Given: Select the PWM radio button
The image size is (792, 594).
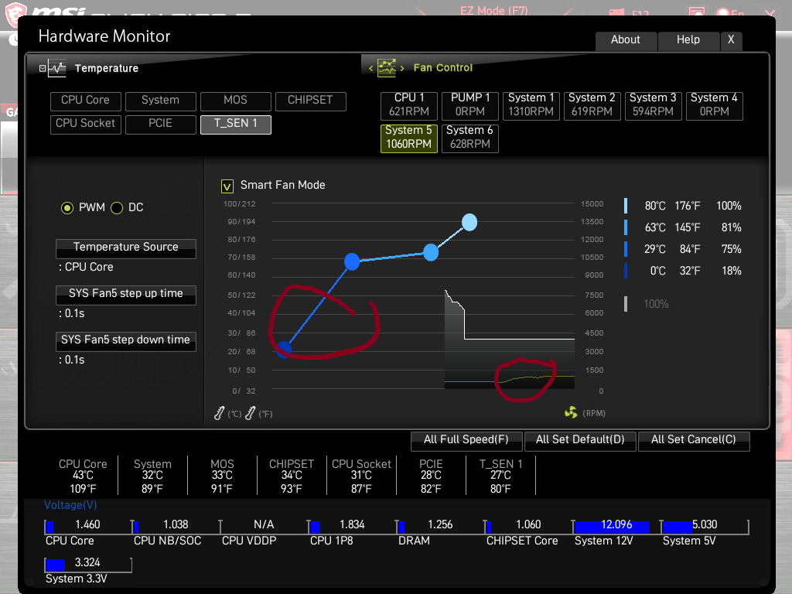Looking at the screenshot, I should coord(67,207).
